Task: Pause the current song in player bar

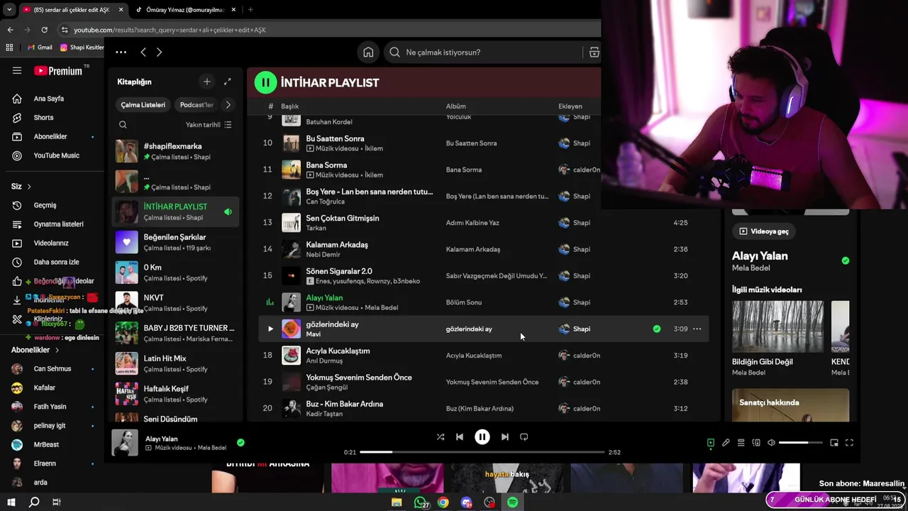Action: [482, 437]
